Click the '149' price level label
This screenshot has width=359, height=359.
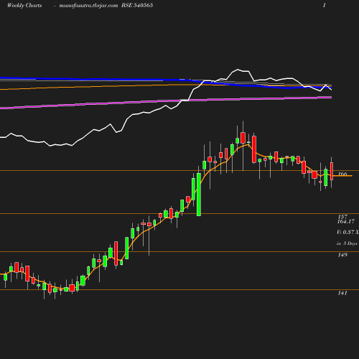342,255
